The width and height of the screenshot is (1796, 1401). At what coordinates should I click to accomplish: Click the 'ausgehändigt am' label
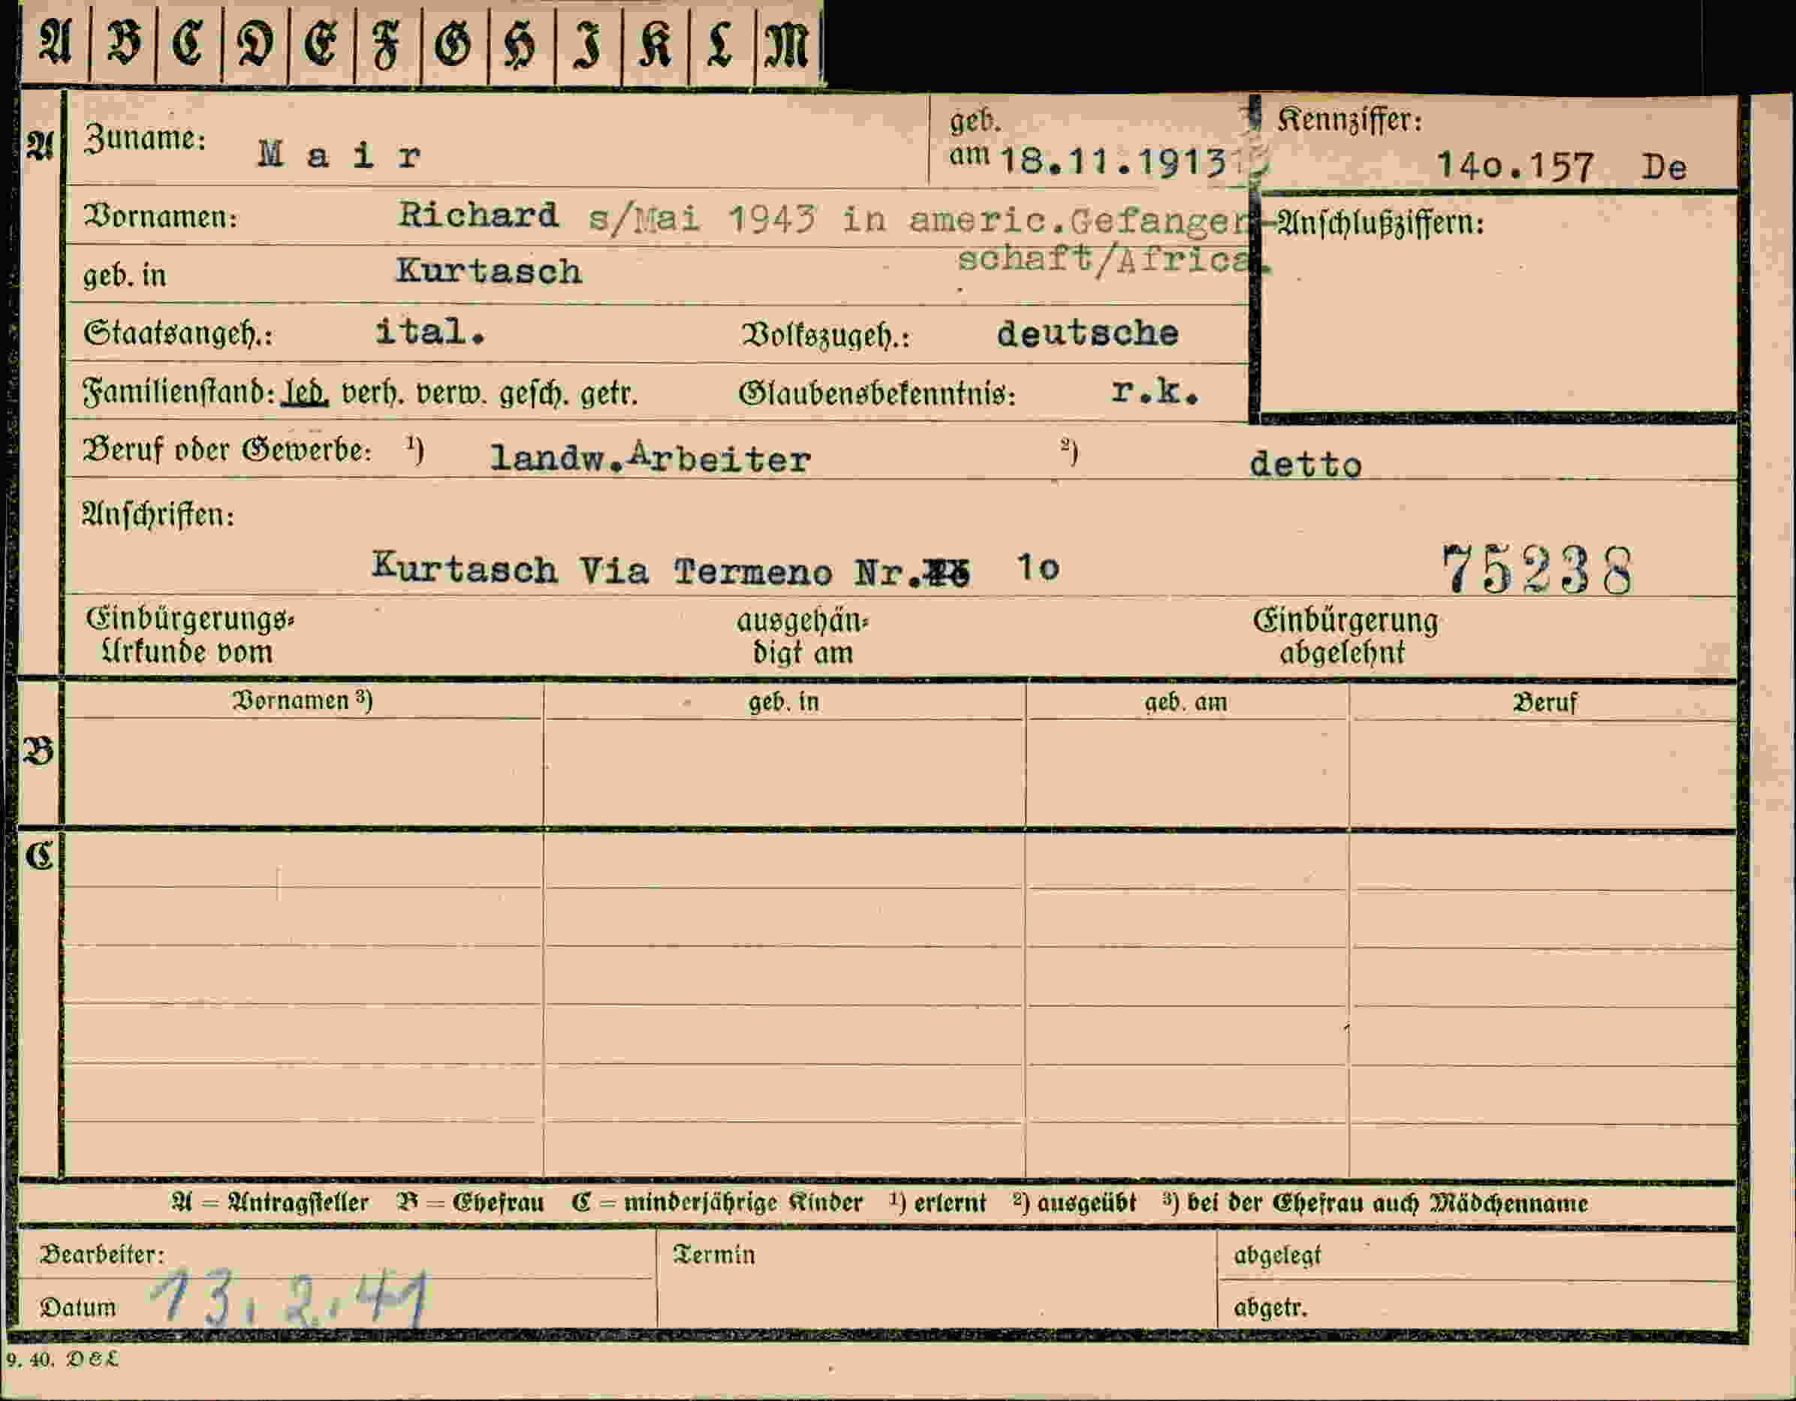click(802, 637)
